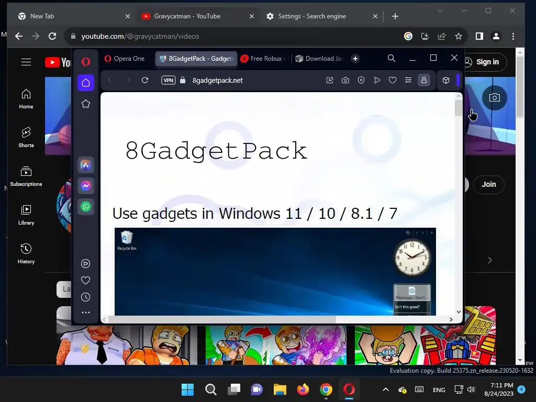Open the Opera profile account icon
The height and width of the screenshot is (402, 536).
424,80
